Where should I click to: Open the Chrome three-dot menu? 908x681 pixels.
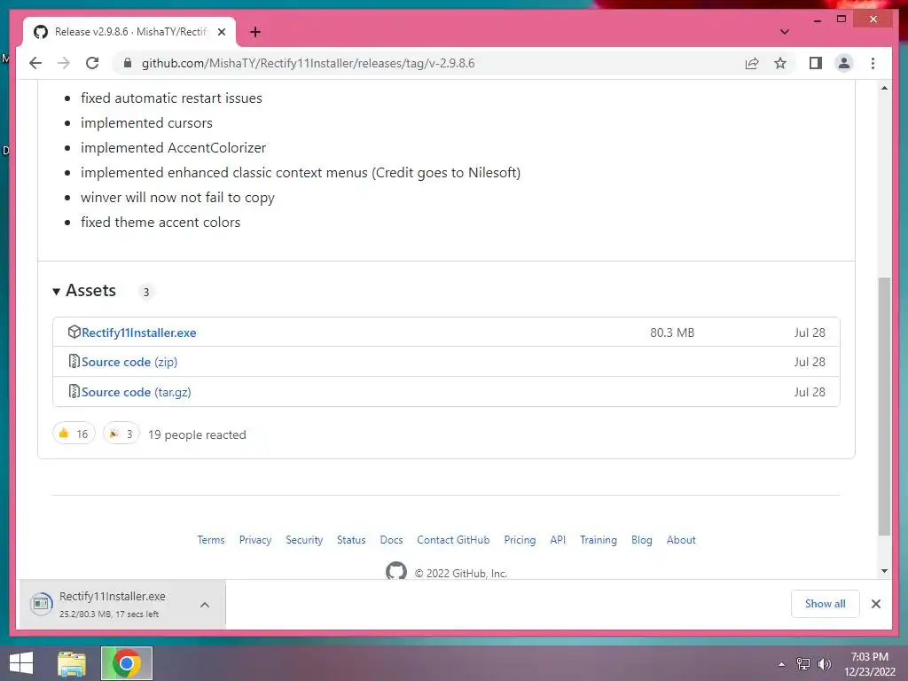[x=873, y=63]
